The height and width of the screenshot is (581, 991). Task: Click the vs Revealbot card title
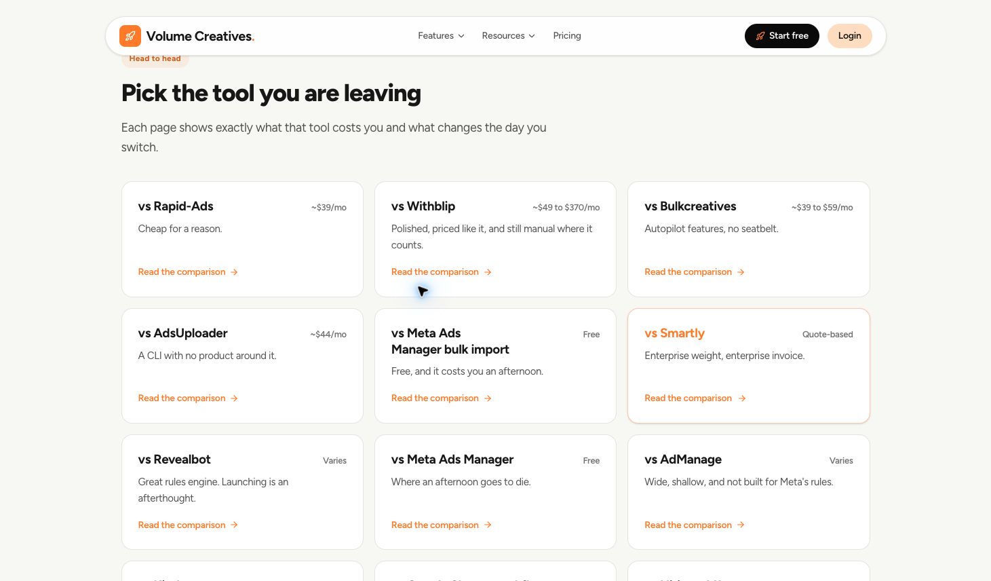tap(174, 460)
